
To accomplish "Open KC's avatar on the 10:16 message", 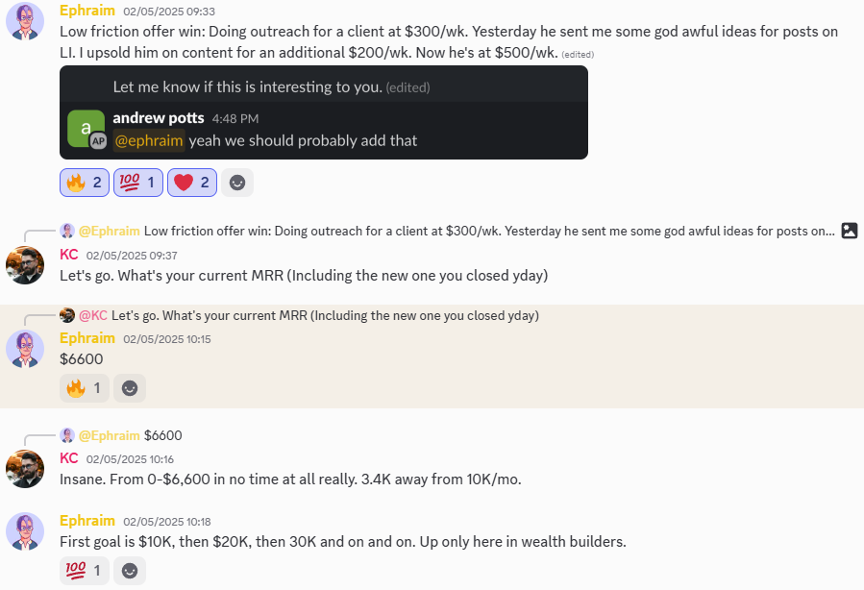I will [x=25, y=469].
